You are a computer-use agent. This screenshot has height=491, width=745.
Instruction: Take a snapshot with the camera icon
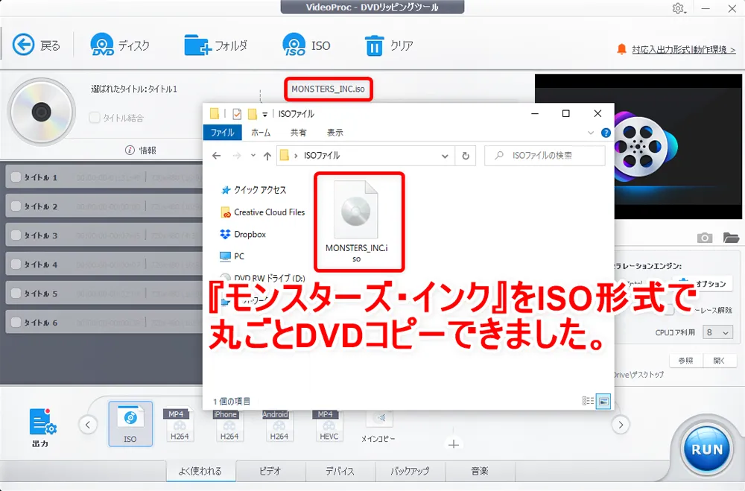[704, 237]
